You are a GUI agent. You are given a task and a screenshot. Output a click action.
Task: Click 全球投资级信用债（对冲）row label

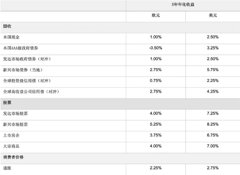pyautogui.click(x=27, y=81)
